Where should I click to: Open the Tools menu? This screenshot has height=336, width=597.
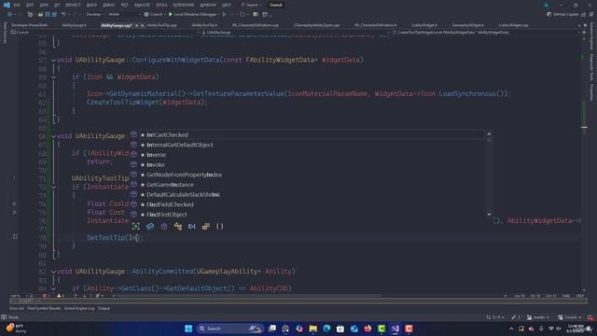[x=161, y=5]
